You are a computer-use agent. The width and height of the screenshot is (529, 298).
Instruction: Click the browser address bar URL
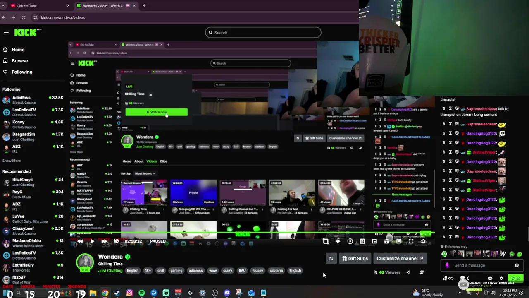[63, 17]
